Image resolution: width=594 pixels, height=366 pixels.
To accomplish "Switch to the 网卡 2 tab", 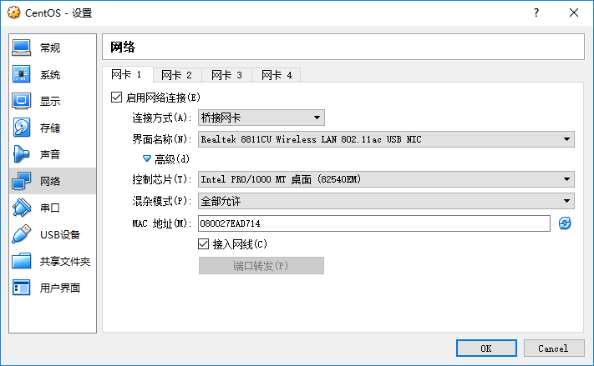I will tap(177, 75).
